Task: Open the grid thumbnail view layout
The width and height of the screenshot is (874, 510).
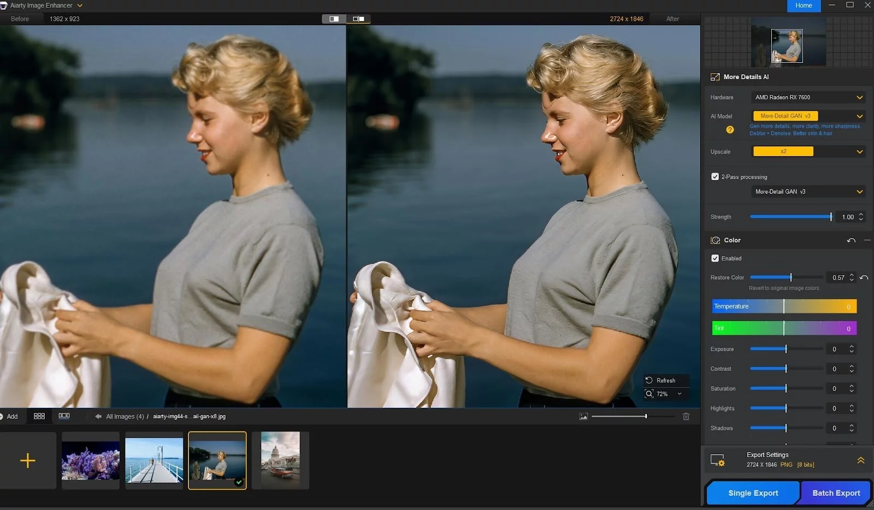Action: pos(39,416)
